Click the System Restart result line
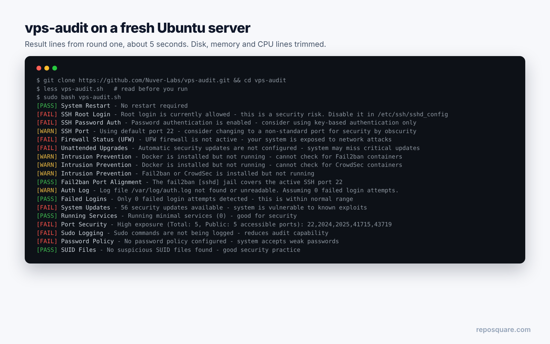The height and width of the screenshot is (344, 550). click(x=112, y=106)
